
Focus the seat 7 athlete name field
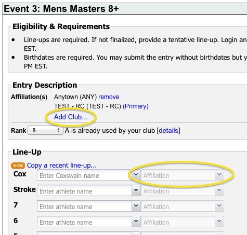(84, 206)
